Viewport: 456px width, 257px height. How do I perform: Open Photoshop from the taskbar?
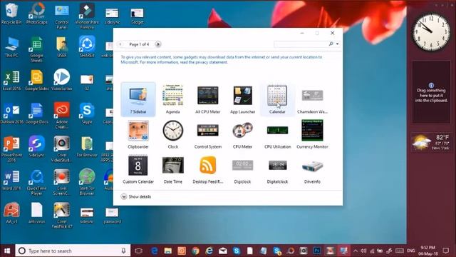[317, 251]
